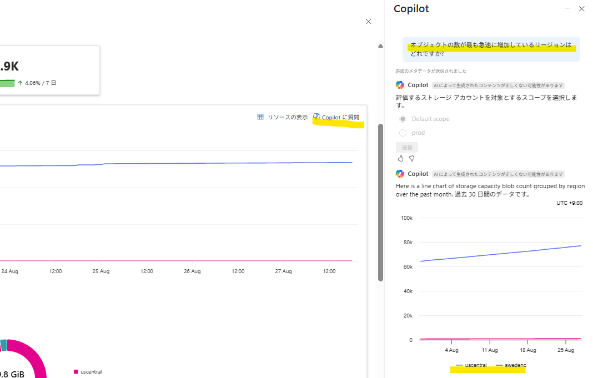593x378 pixels.
Task: Click the vertical scrollbar thumb in main pane
Action: click(x=380, y=202)
